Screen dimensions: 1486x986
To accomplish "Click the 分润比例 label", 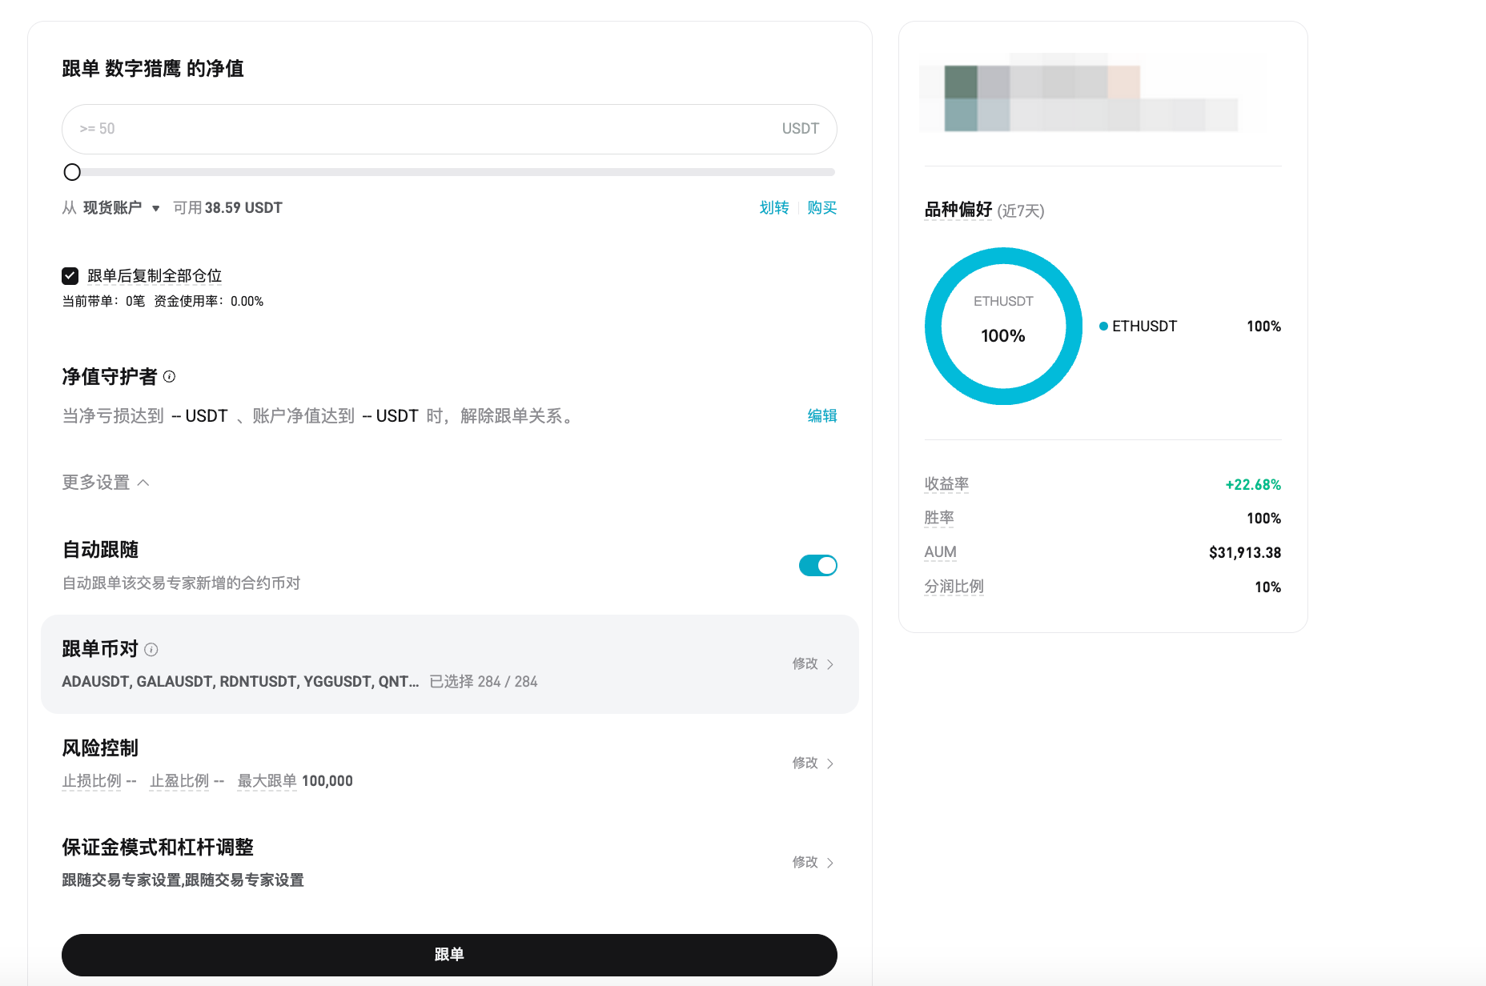I will (x=954, y=587).
